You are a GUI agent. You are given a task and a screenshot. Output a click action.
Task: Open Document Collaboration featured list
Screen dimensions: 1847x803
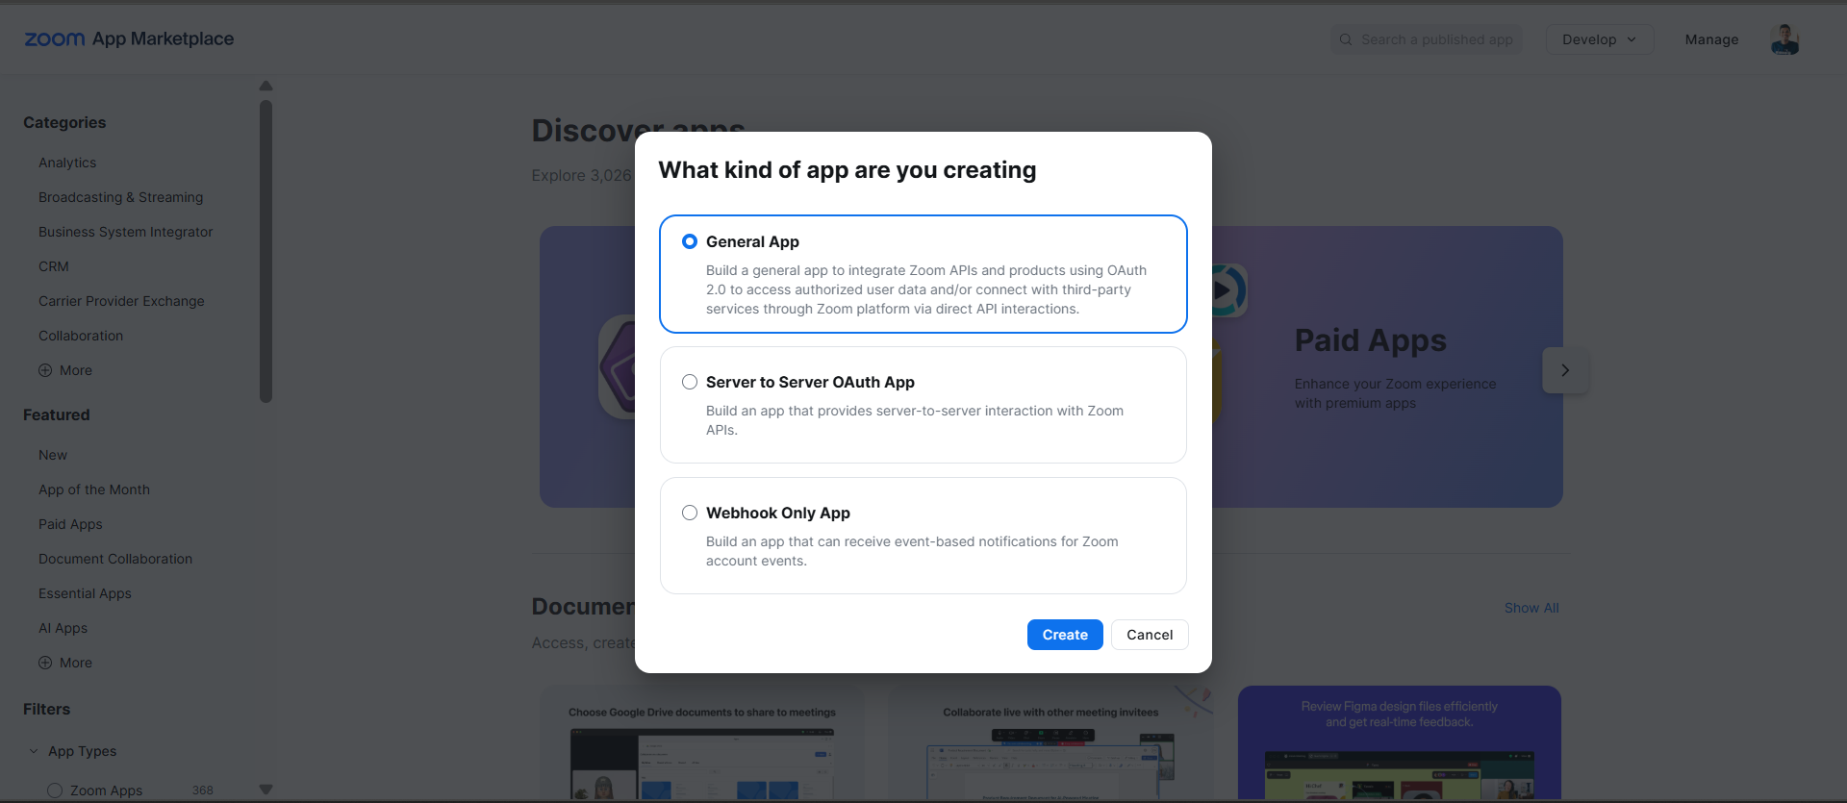115,559
